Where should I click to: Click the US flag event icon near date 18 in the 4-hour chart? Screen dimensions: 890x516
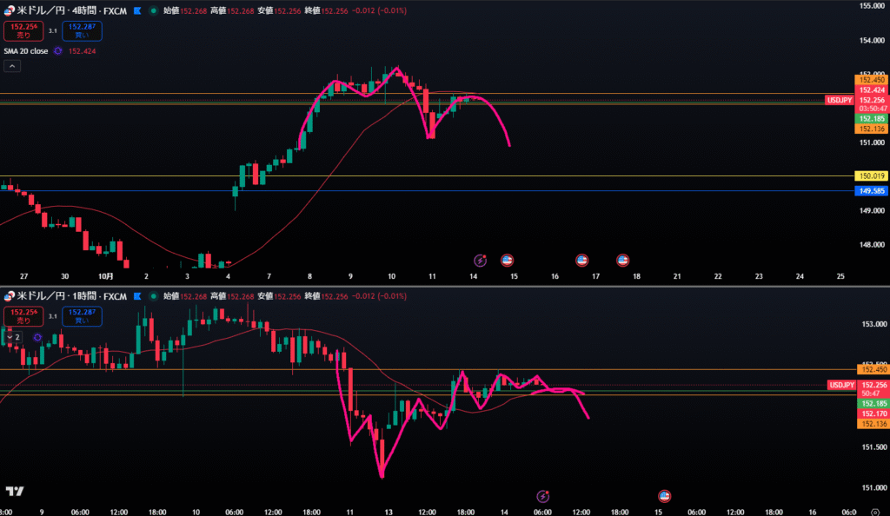pos(622,260)
